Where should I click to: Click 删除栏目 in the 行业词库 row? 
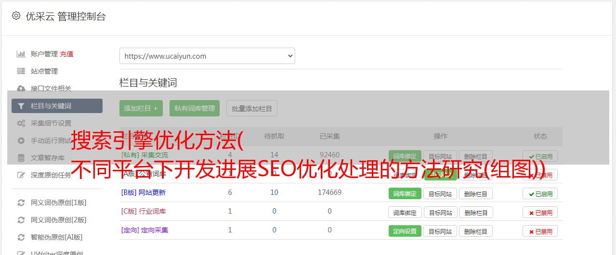pyautogui.click(x=476, y=212)
